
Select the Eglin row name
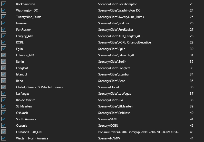click(20, 49)
